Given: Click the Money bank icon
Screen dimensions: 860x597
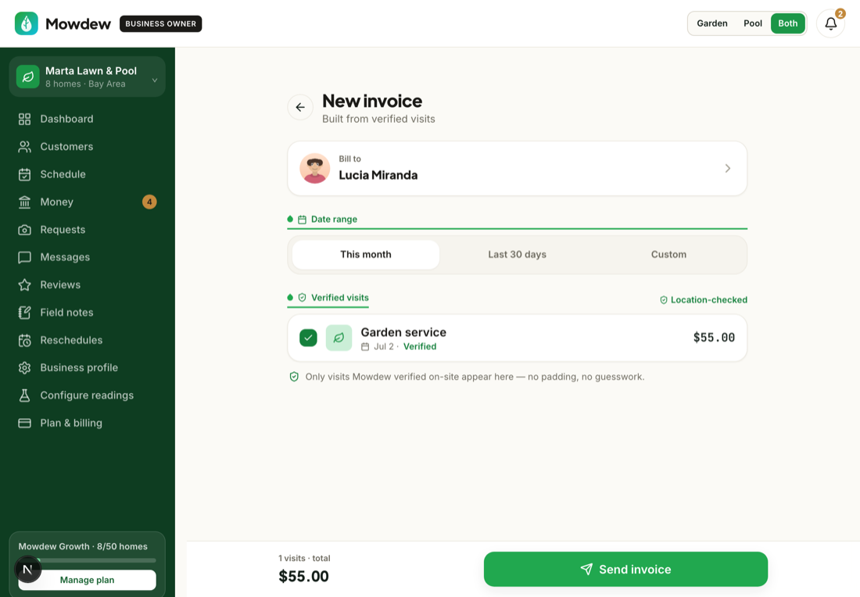Looking at the screenshot, I should click(x=25, y=202).
